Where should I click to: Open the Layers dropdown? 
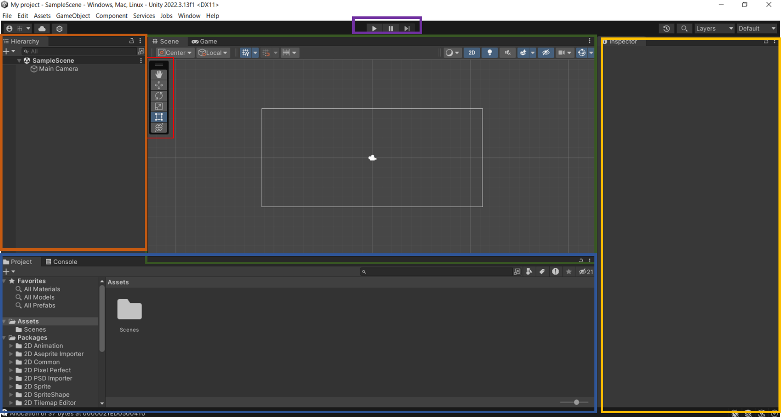(714, 29)
